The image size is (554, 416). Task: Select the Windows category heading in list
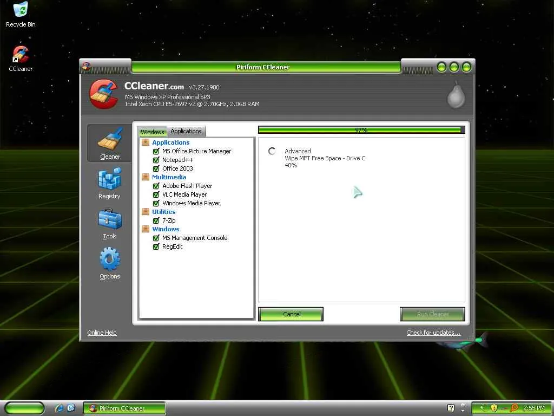[166, 229]
